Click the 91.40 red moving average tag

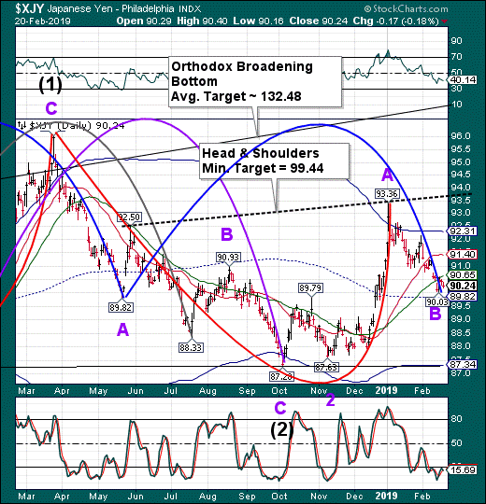click(463, 255)
